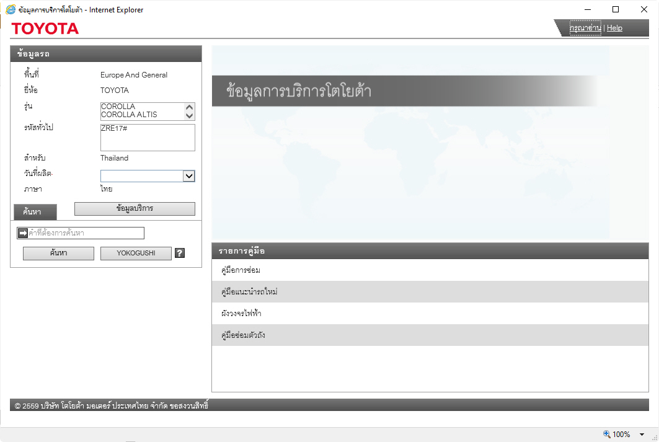Image resolution: width=659 pixels, height=442 pixels.
Task: Select ZRE17# in the general code list
Action: click(x=114, y=128)
